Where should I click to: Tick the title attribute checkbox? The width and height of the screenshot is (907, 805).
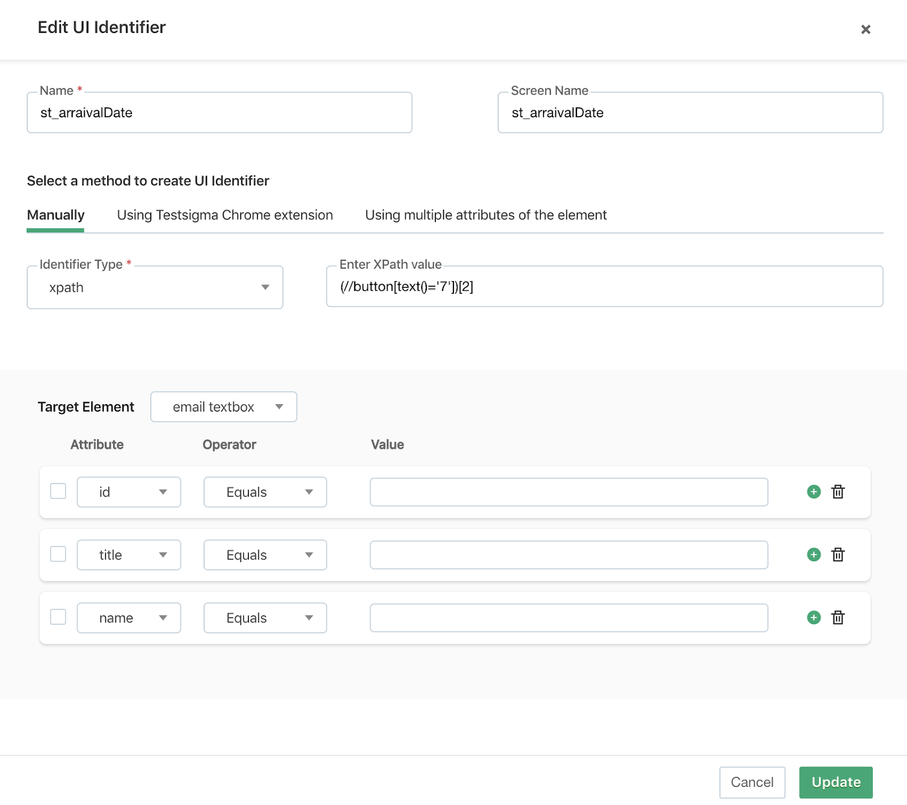click(58, 554)
